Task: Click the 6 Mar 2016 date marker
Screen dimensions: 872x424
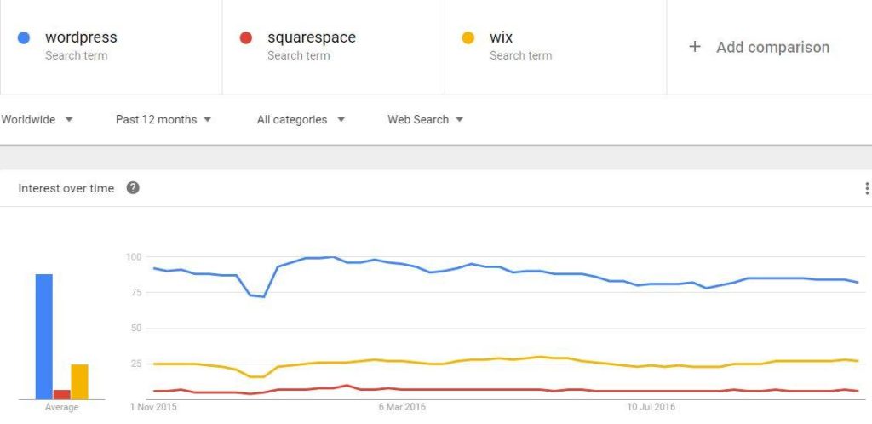Action: (x=402, y=407)
